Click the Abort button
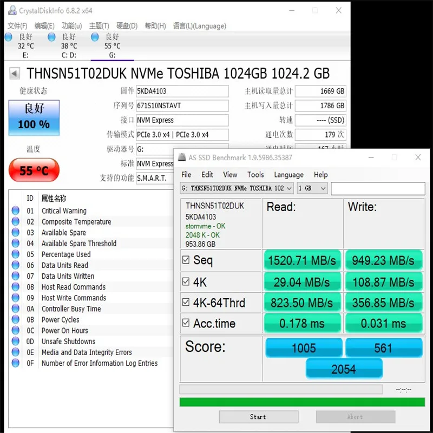 [x=355, y=417]
